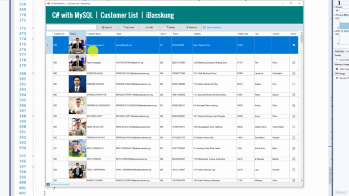The height and width of the screenshot is (196, 349).
Task: Select the WADE DELVALLE name cell
Action: pyautogui.click(x=100, y=73)
